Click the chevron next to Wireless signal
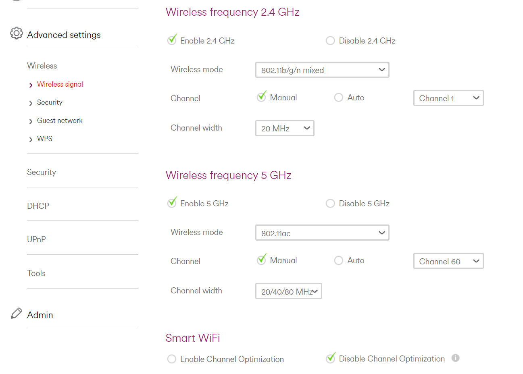Viewport: 523px width, 374px height. point(31,85)
